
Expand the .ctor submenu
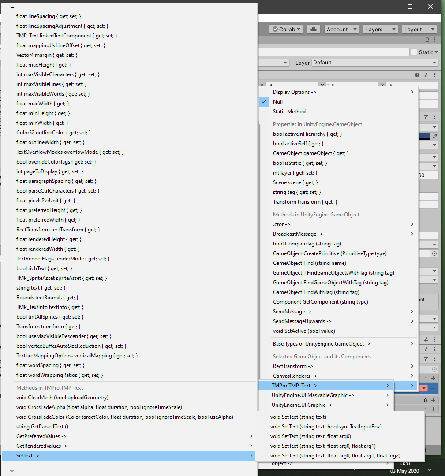point(338,224)
